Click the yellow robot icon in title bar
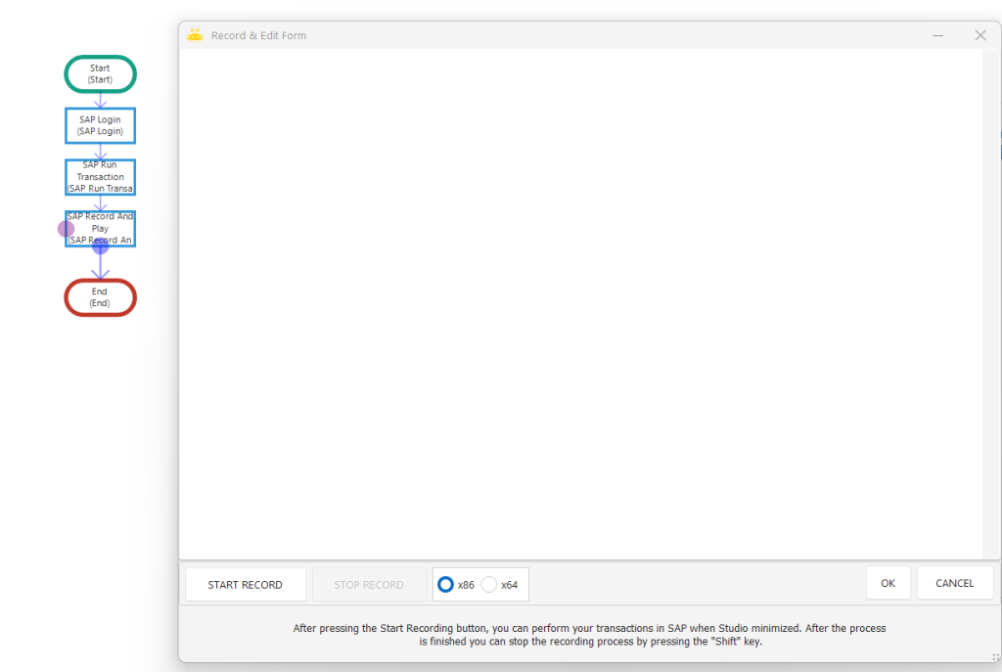1002x672 pixels. click(x=195, y=35)
